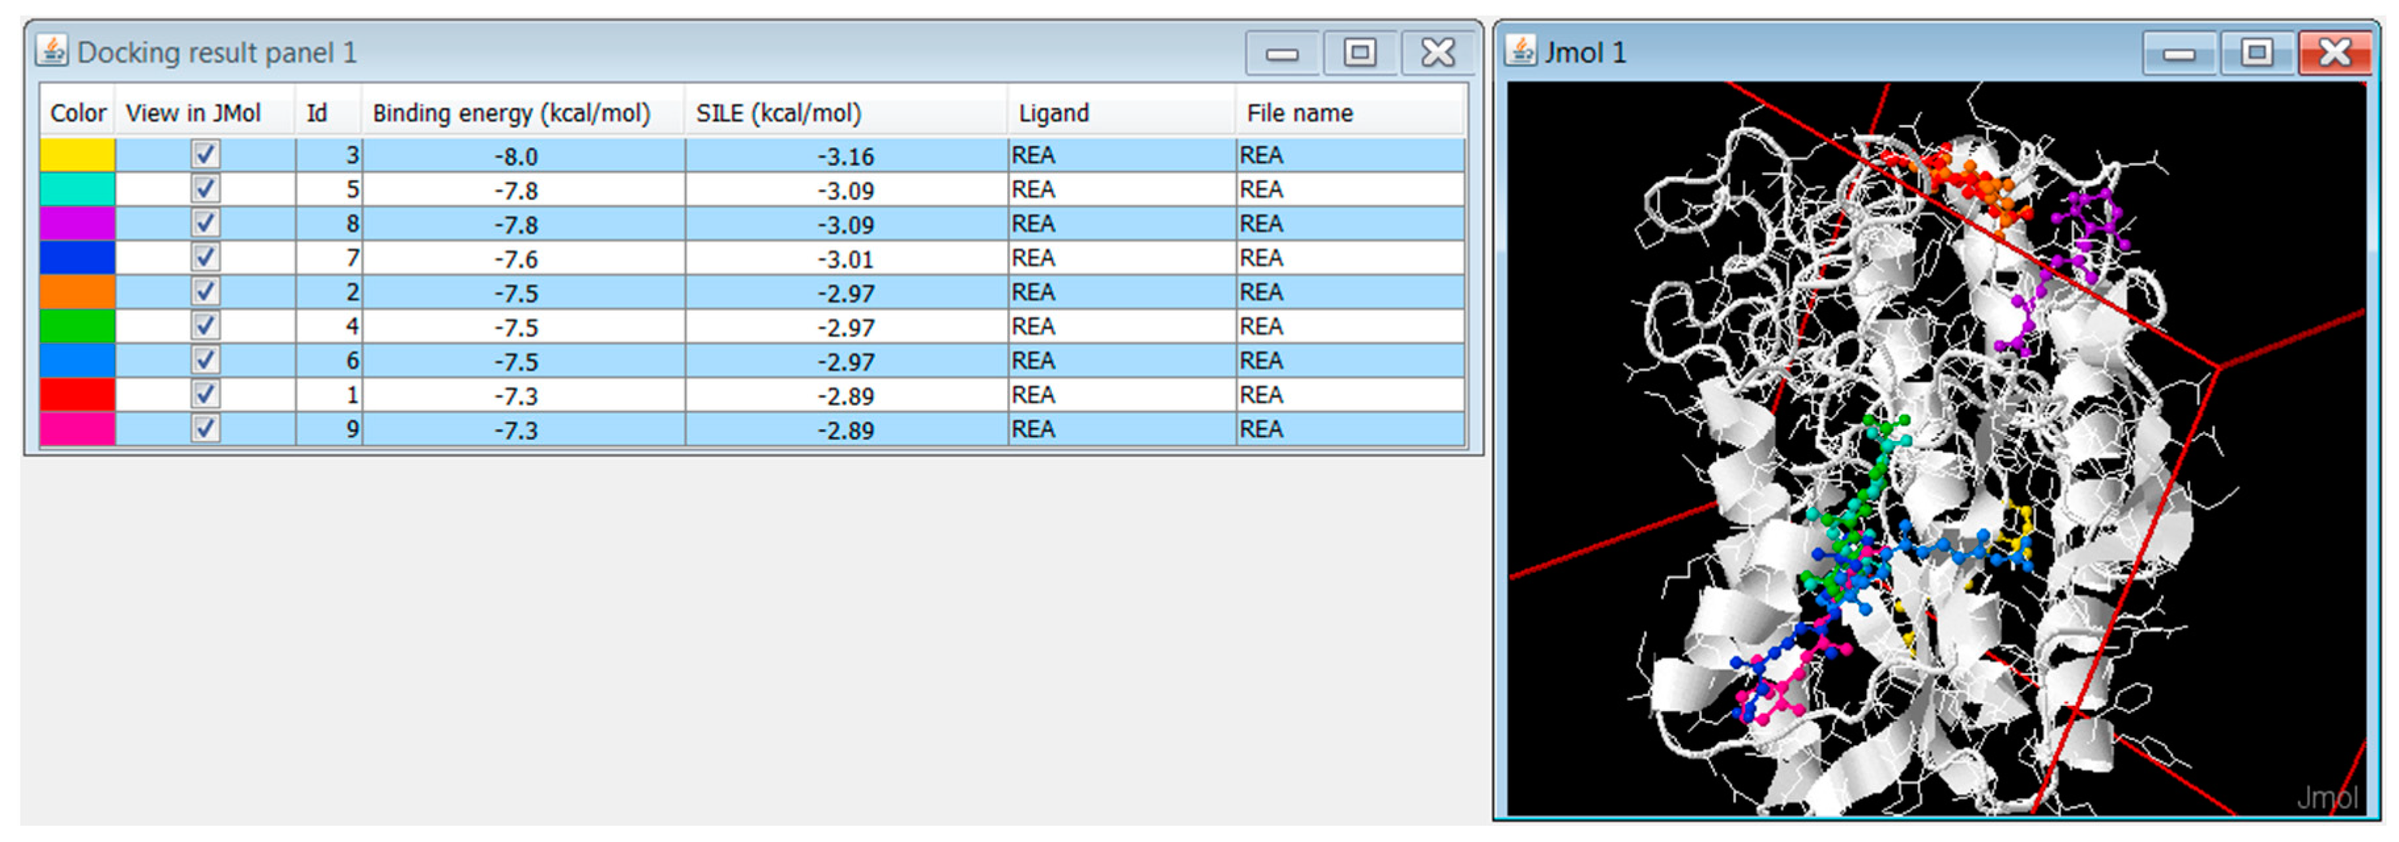Screen dimensions: 2399x842
Task: Minimize the Docking result panel 1 window
Action: tap(1283, 53)
